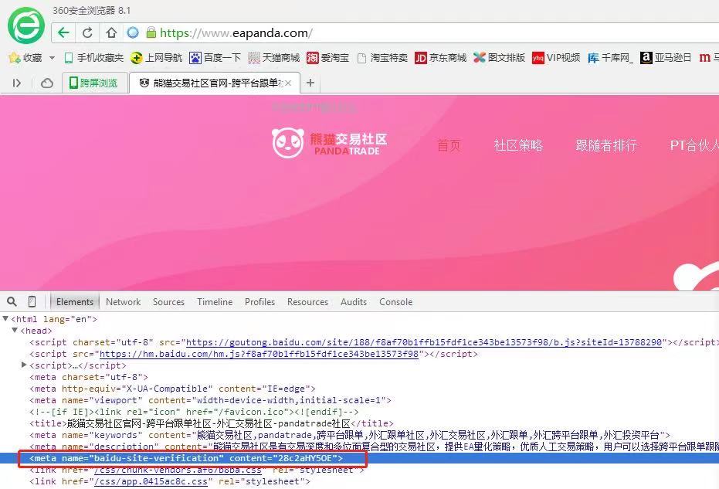The image size is (719, 489).
Task: Click the DevTools inspect element magnifier icon
Action: (12, 302)
